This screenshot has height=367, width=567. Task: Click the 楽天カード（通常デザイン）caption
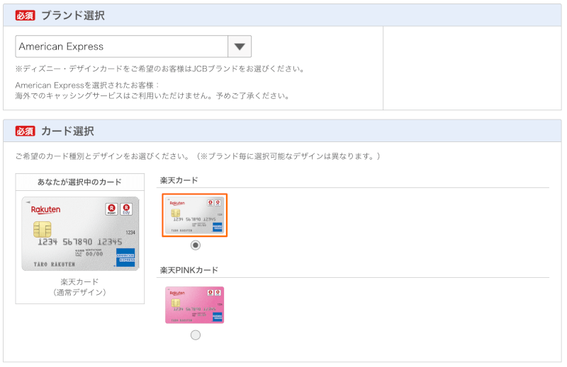79,286
